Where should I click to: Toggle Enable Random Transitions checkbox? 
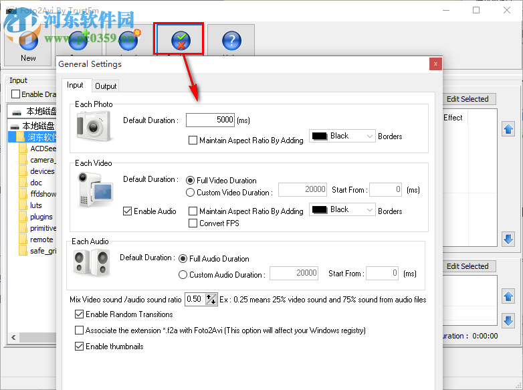[x=80, y=314]
